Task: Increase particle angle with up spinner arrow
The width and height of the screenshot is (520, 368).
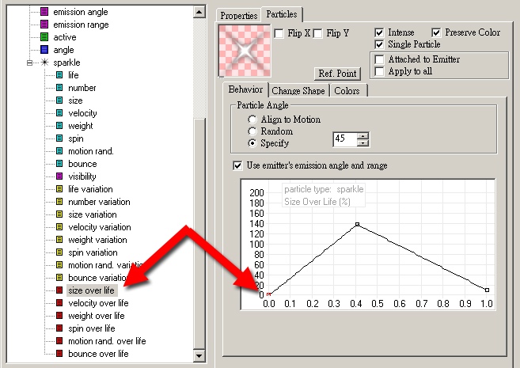Action: click(362, 137)
